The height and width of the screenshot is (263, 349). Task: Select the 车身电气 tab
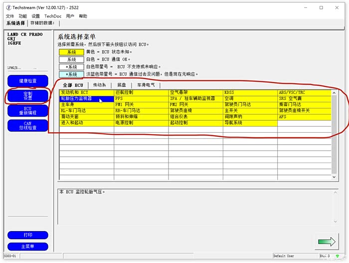(x=146, y=85)
